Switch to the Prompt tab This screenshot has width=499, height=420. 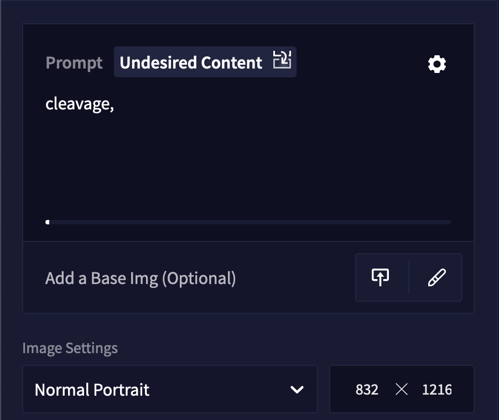tap(74, 62)
